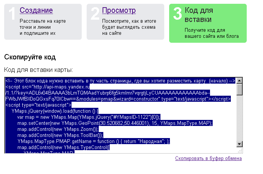
Task: Select the Код для вставки step tab
Action: click(208, 23)
